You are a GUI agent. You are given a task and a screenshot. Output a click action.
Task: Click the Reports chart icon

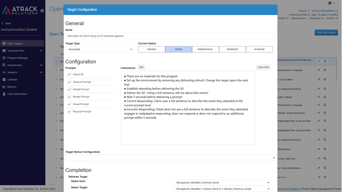(x=4, y=87)
